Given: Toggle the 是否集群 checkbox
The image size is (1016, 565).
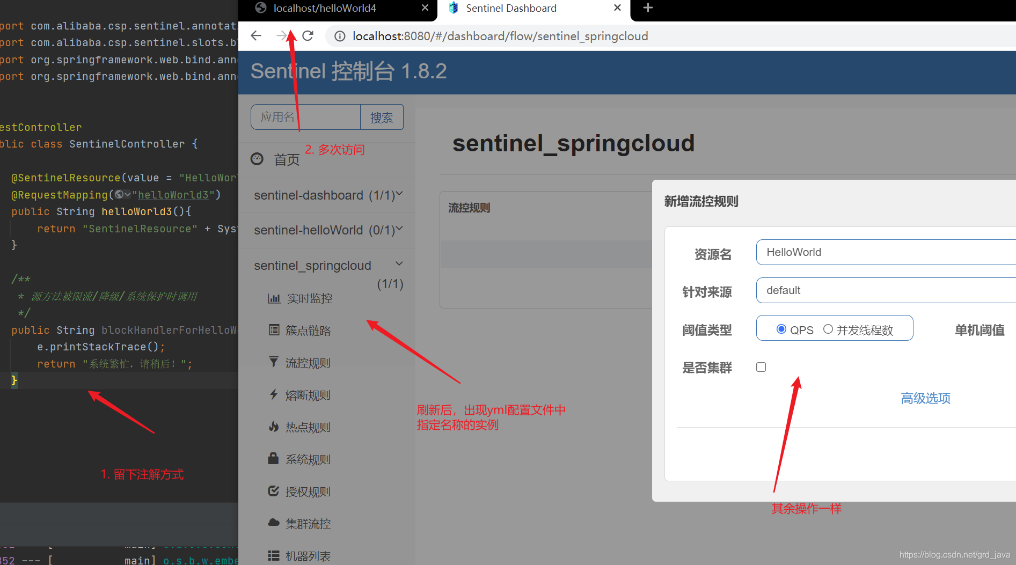Looking at the screenshot, I should (x=761, y=367).
